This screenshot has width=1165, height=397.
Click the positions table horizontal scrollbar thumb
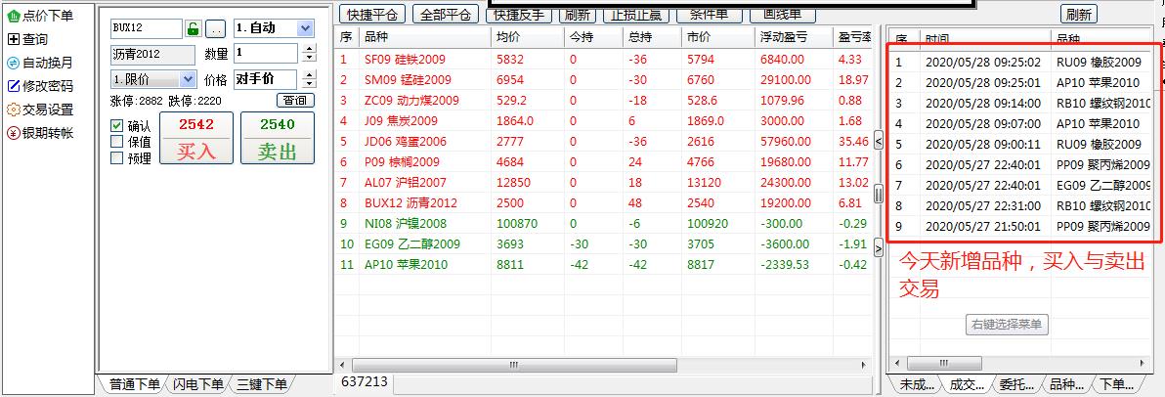coord(514,365)
